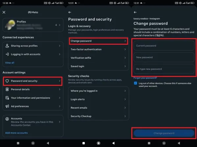Tap Your information and permissions icon
This screenshot has width=197, height=147.
tap(7, 98)
